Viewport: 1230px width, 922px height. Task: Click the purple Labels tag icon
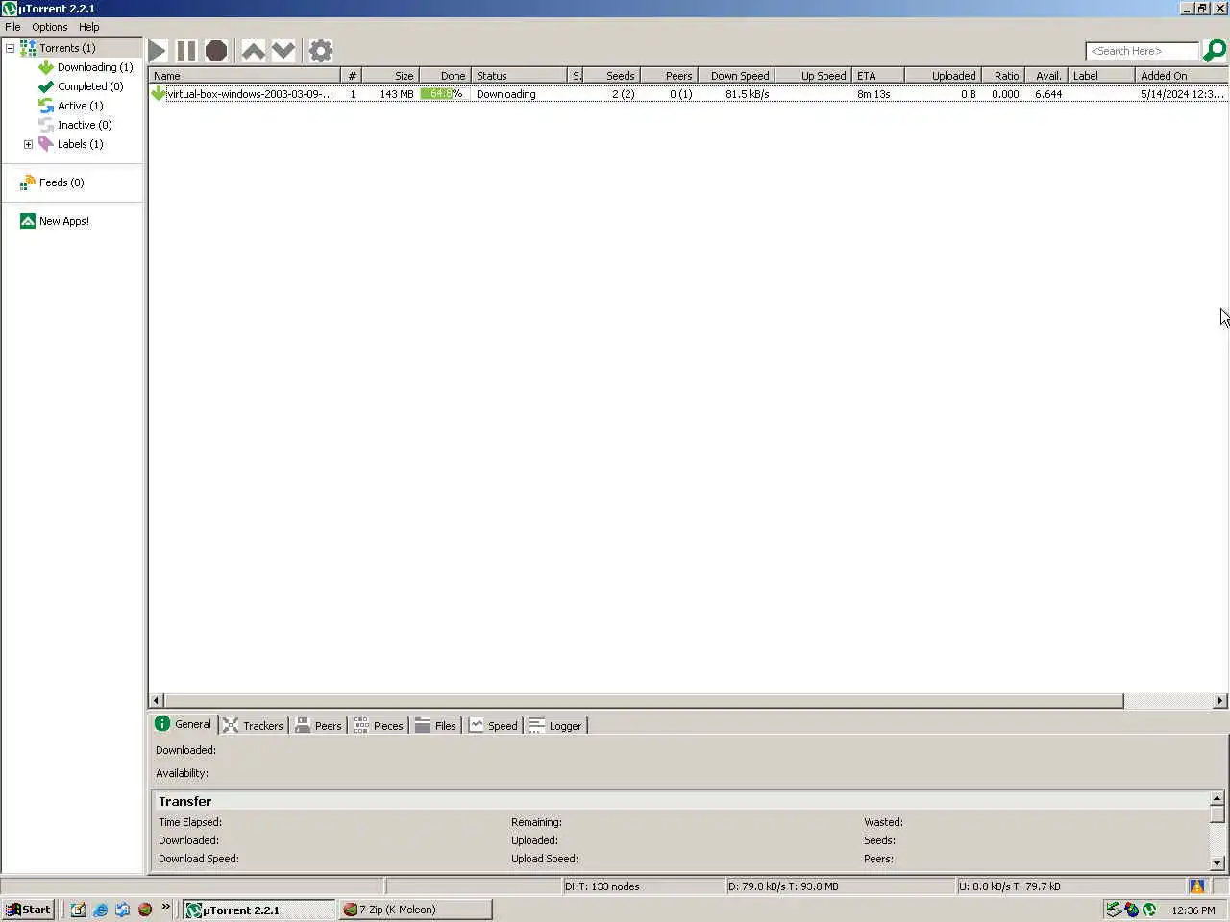[45, 144]
